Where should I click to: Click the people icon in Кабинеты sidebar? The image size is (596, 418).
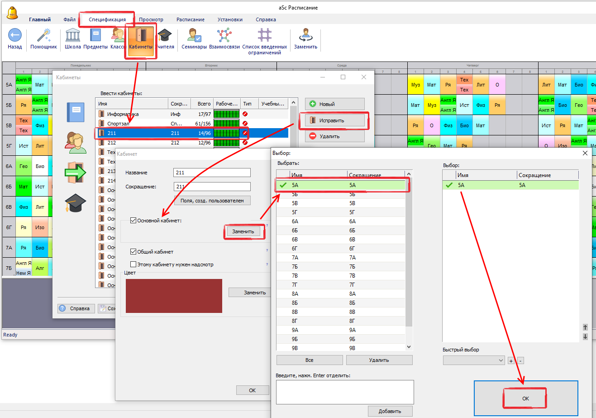[76, 142]
